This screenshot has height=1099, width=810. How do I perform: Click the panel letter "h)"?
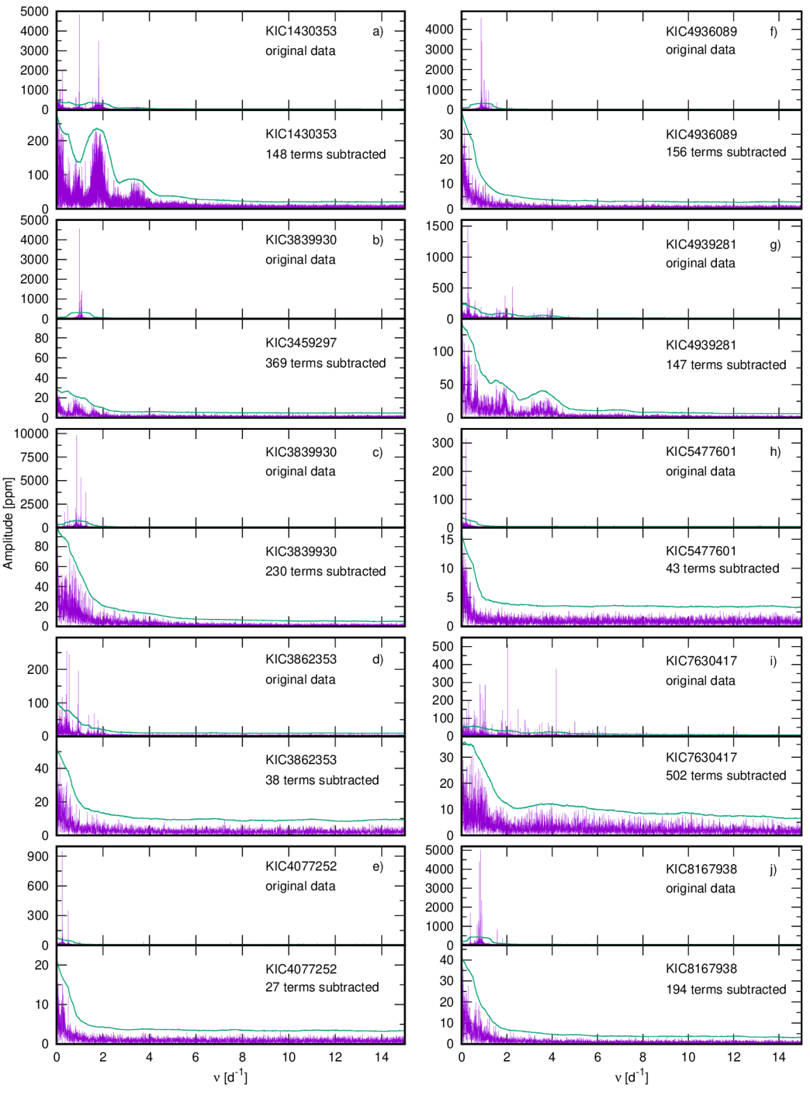tap(775, 452)
